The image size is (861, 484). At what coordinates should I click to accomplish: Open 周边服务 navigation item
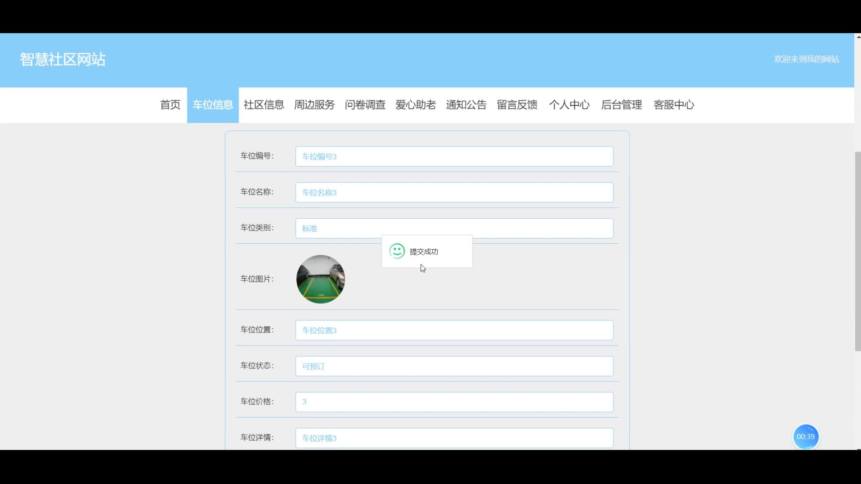314,105
